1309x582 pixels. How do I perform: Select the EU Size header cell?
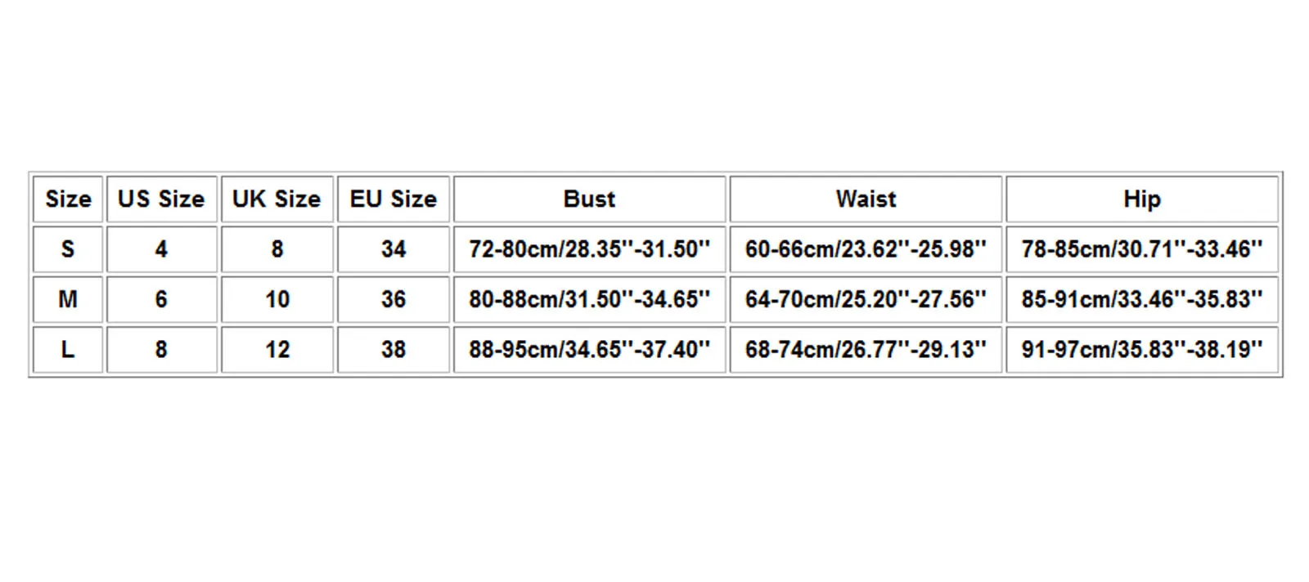tap(394, 199)
